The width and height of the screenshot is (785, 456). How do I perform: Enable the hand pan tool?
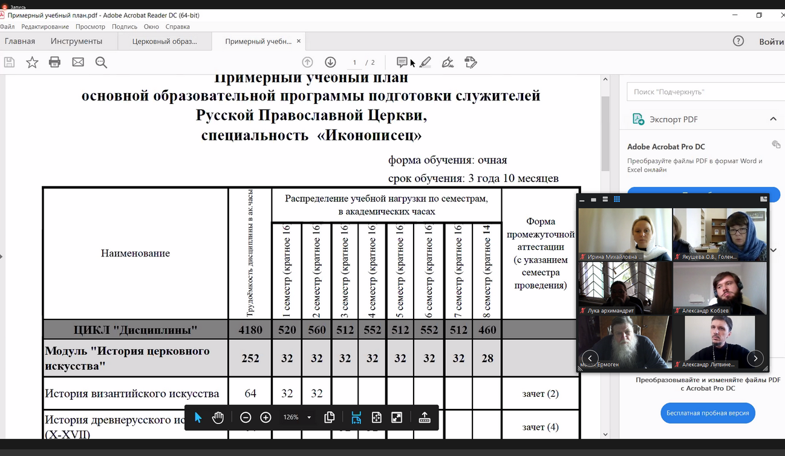point(218,417)
